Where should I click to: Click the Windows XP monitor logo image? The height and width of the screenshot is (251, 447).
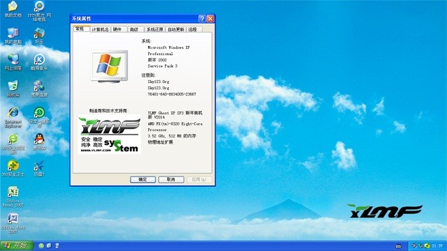109,66
